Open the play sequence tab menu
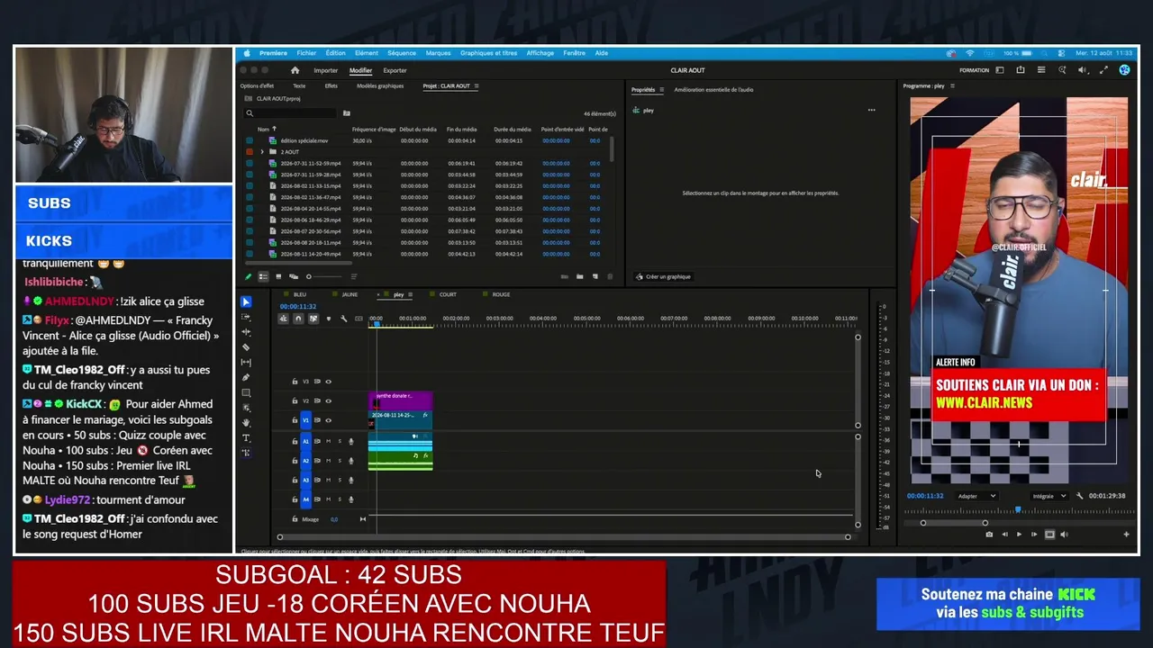The image size is (1153, 648). coord(410,294)
